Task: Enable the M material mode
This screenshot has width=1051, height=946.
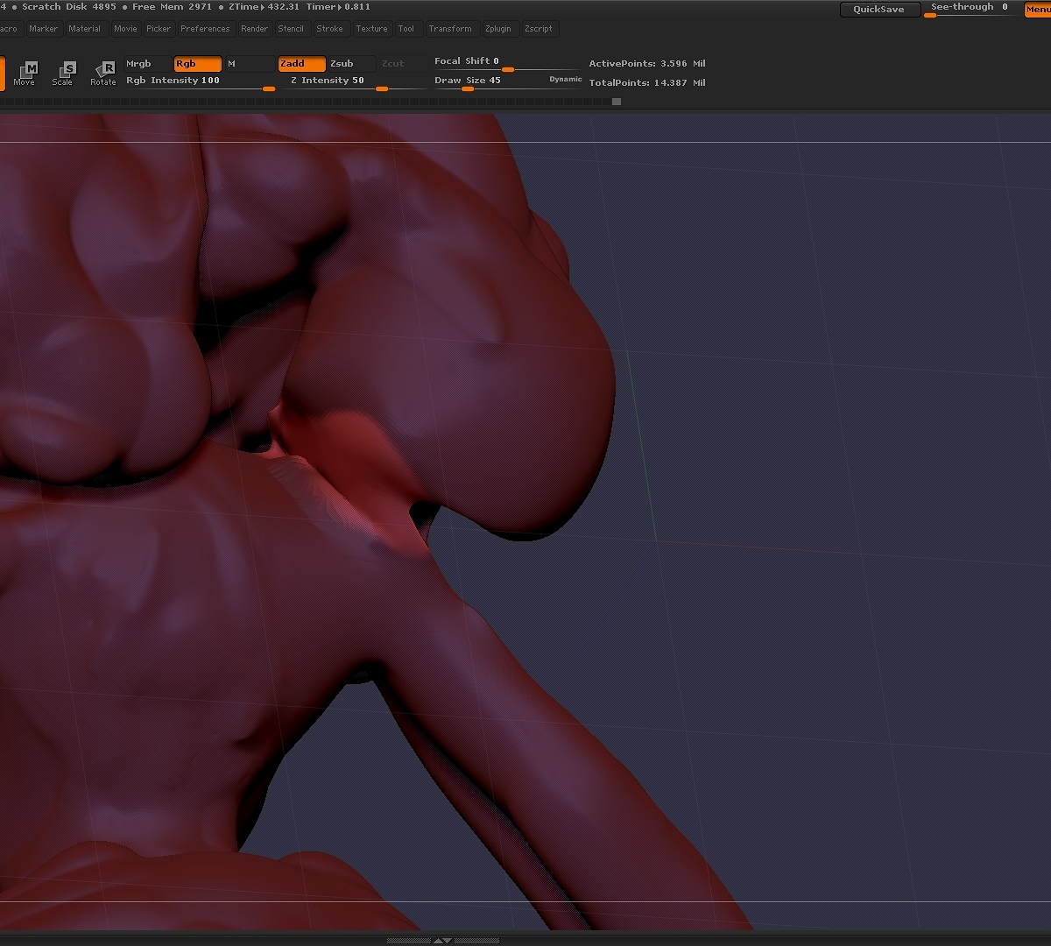Action: coord(249,64)
